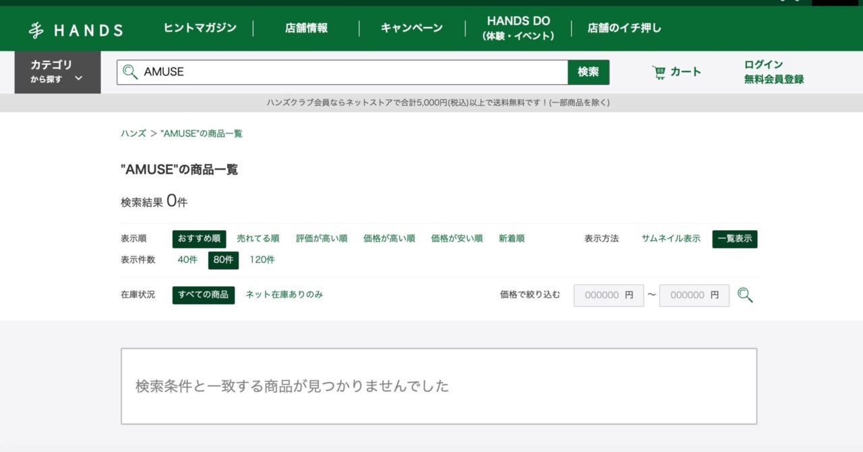
Task: Open キャンペーン menu
Action: pyautogui.click(x=412, y=28)
